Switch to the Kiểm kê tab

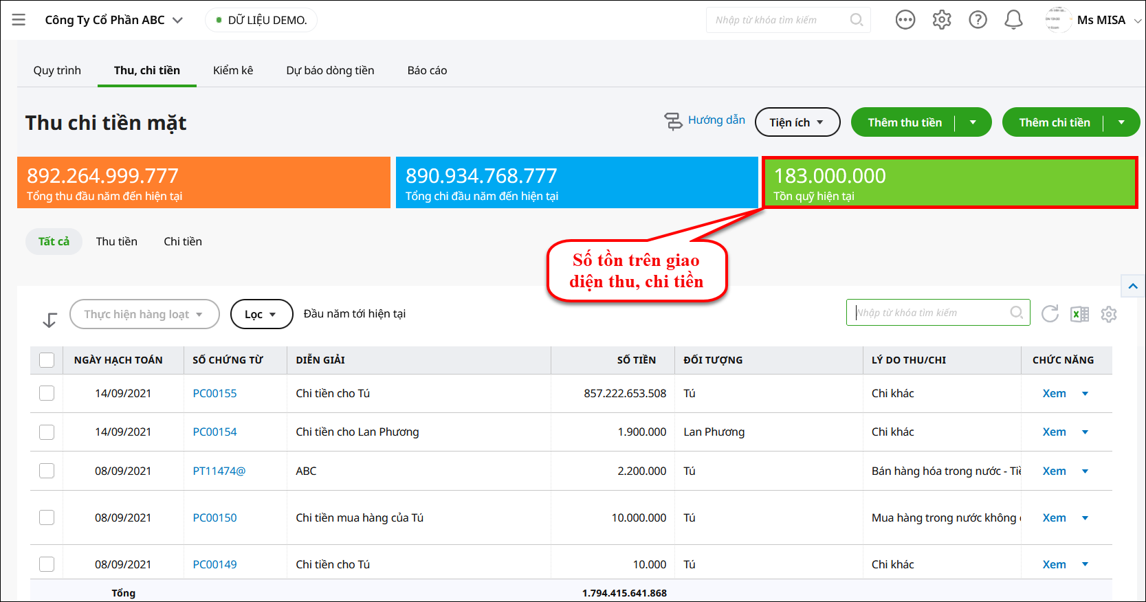coord(233,70)
